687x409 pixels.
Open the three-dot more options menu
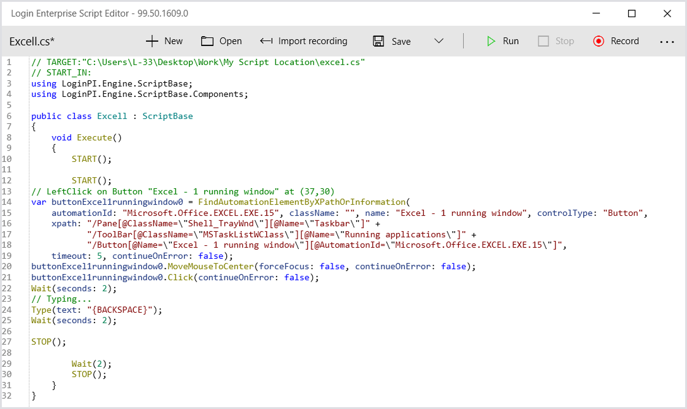click(x=667, y=42)
